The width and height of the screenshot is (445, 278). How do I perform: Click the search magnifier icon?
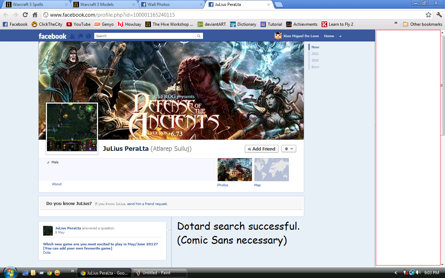point(199,36)
